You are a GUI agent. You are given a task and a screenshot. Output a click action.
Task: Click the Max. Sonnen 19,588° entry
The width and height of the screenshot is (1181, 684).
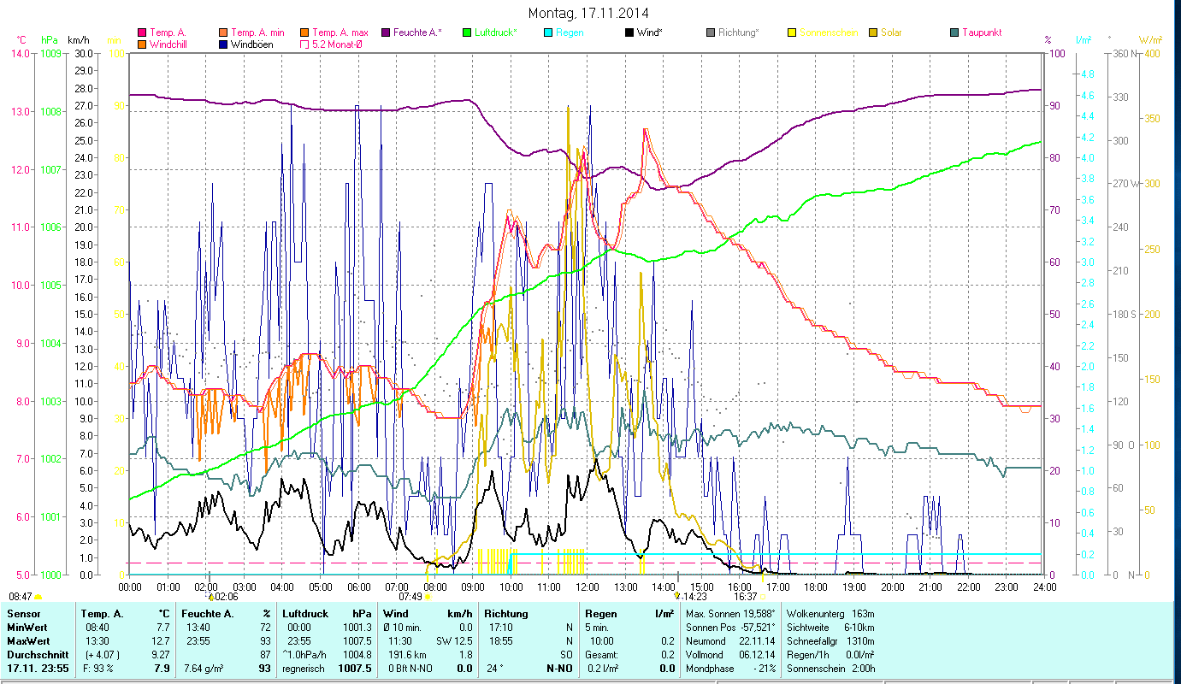[731, 614]
